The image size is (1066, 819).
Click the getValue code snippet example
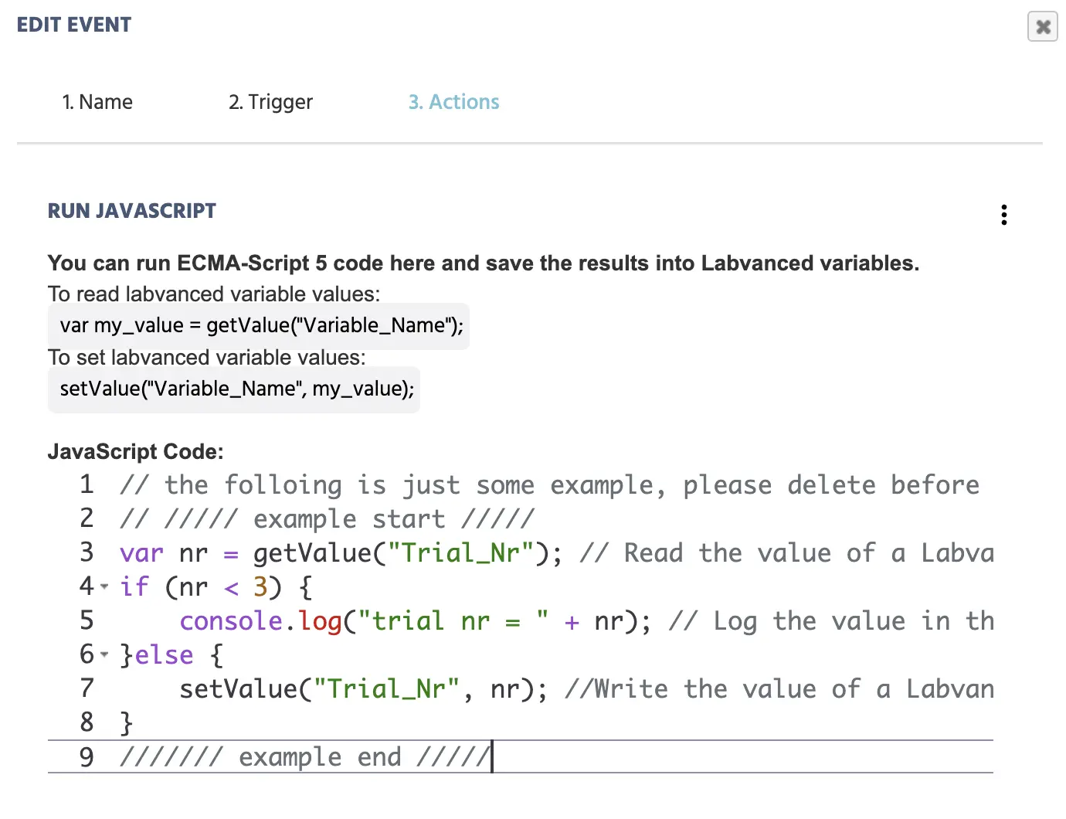(x=259, y=325)
